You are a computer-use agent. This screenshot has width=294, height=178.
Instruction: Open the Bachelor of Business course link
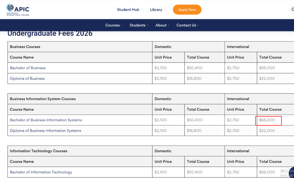point(28,68)
